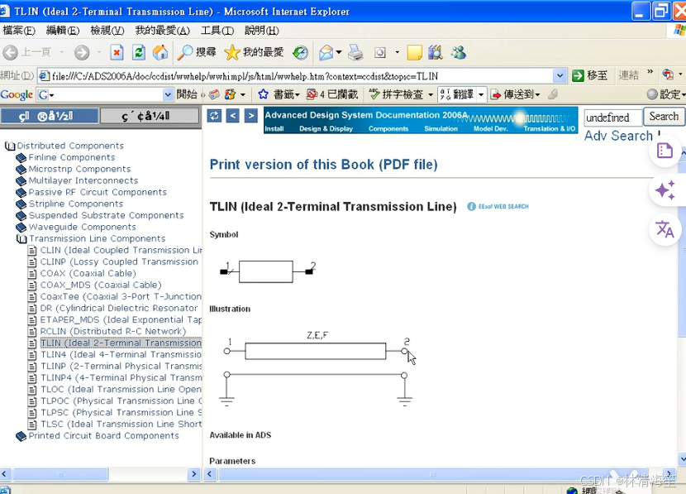Open the address bar dropdown arrow
Screen dimensions: 686x494
click(560, 76)
